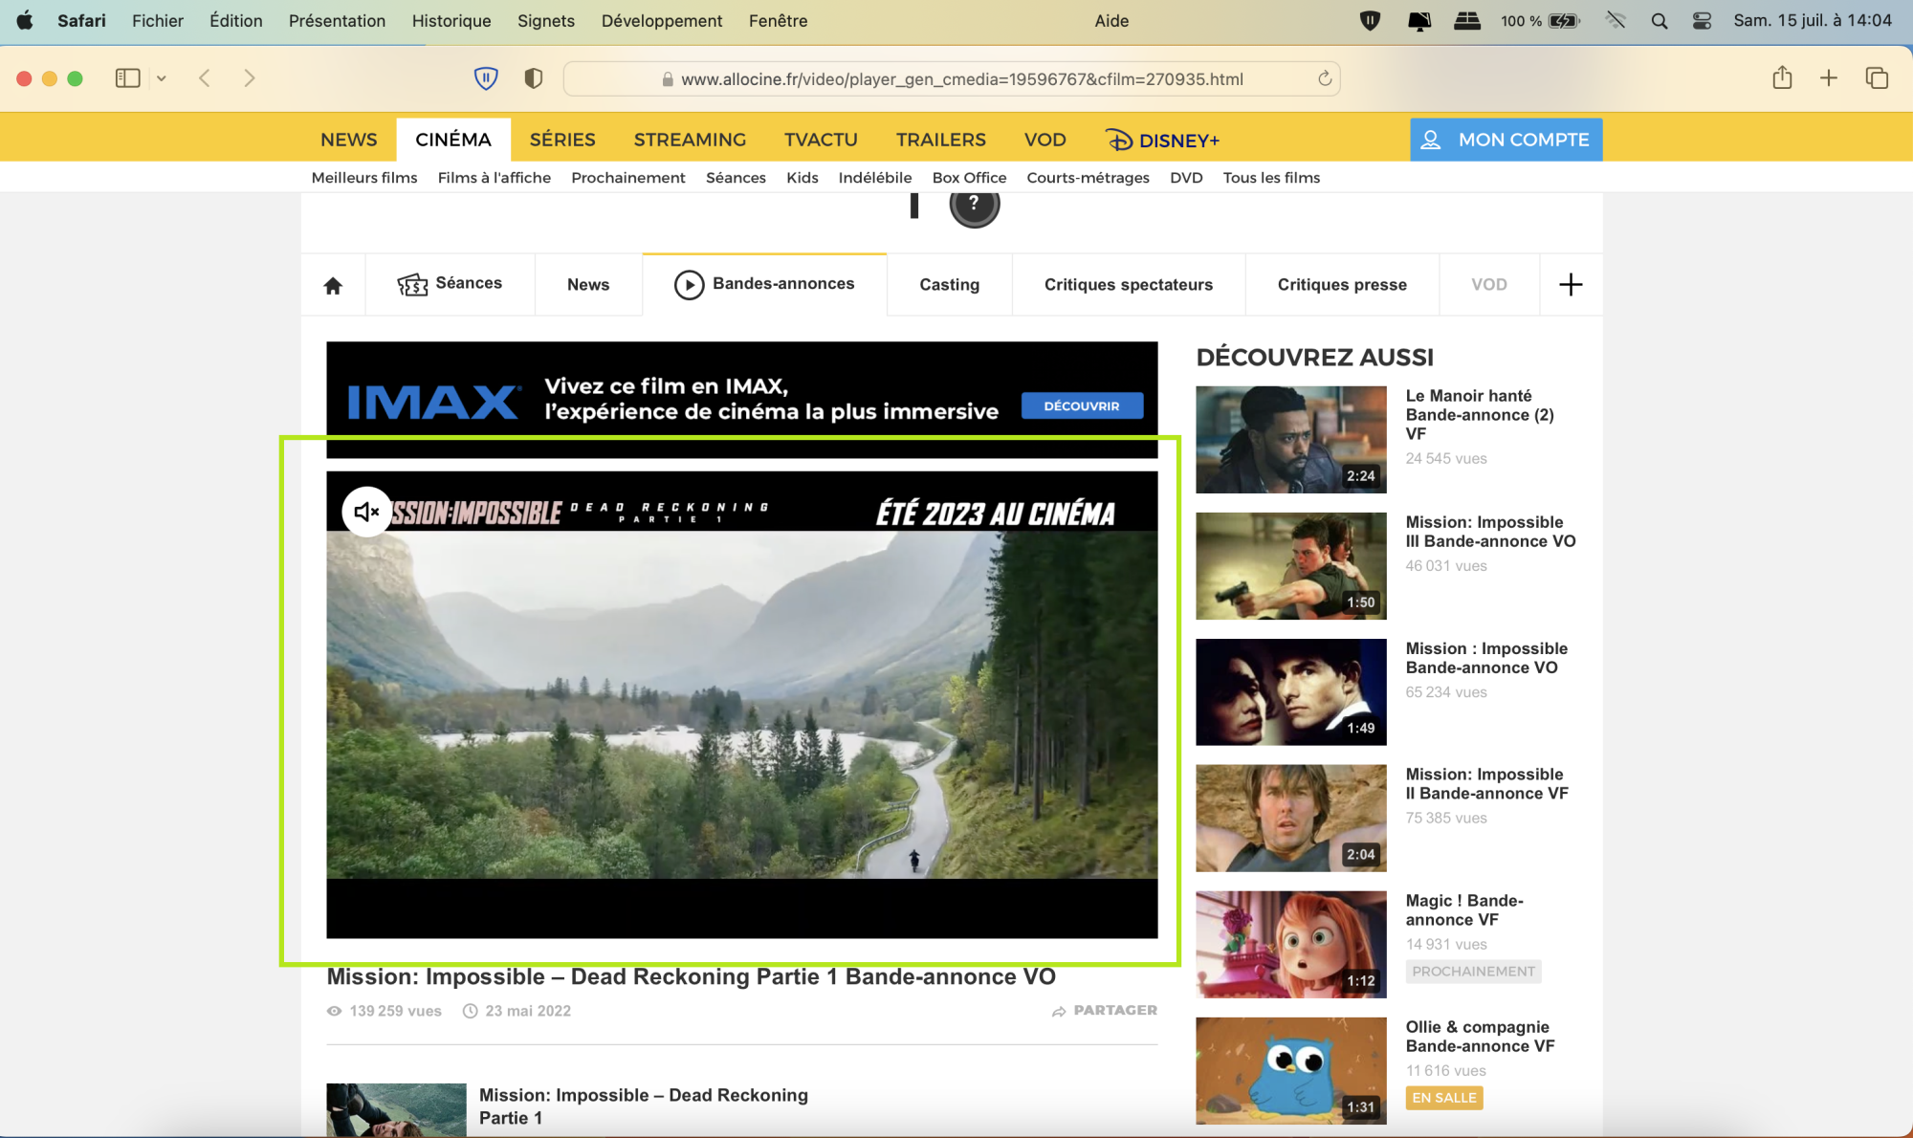1913x1138 pixels.
Task: Open macOS Control Center toggles
Action: click(1702, 21)
